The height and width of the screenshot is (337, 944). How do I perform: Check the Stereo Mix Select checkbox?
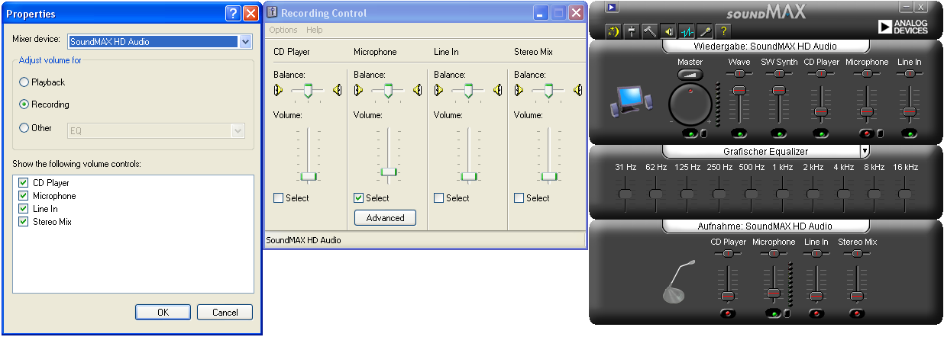pos(519,198)
